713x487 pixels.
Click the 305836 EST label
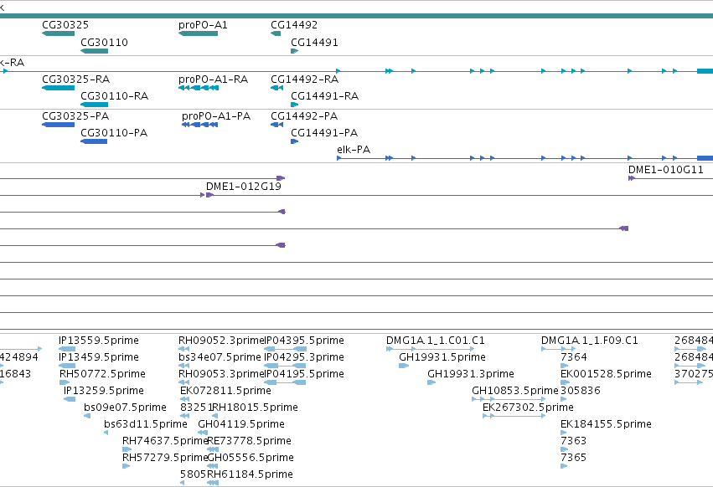point(581,391)
